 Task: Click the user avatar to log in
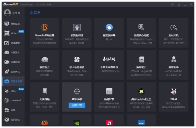[7, 13]
